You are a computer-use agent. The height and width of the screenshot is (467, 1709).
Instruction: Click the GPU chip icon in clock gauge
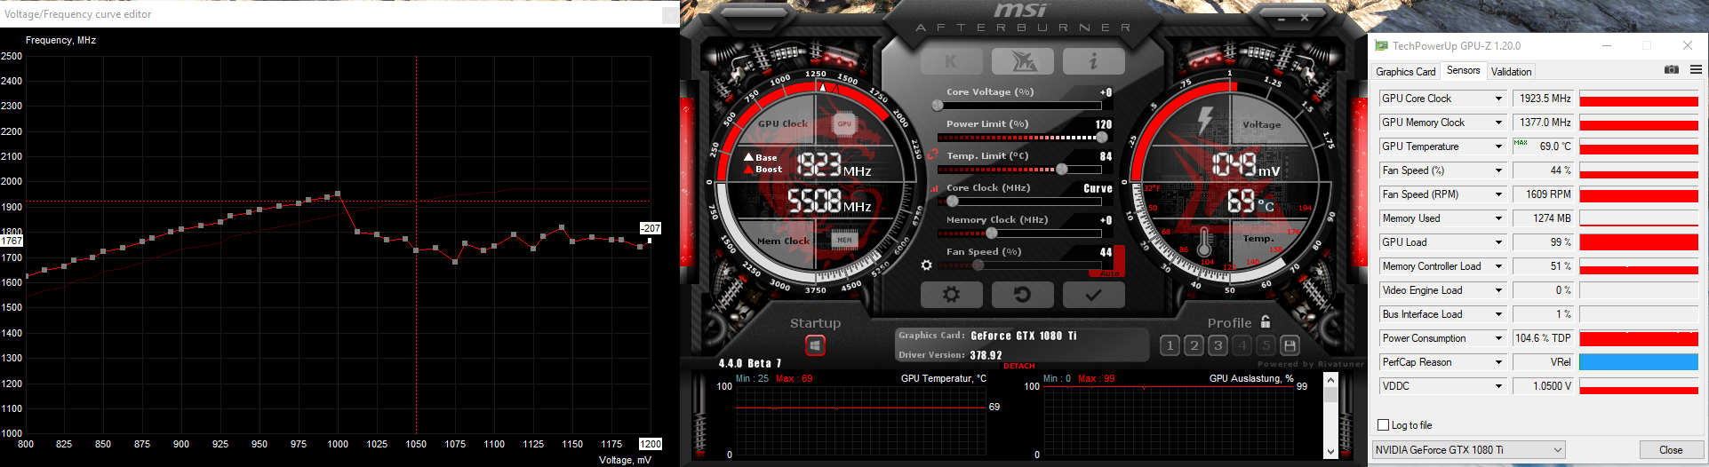point(844,123)
